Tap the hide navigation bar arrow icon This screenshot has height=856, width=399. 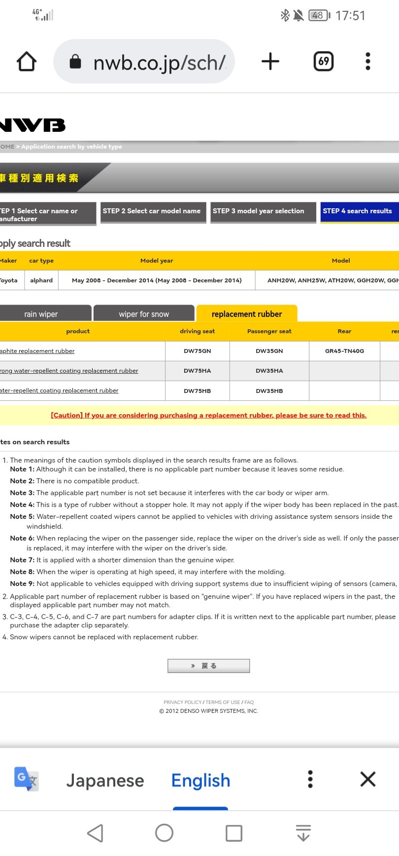point(303,833)
